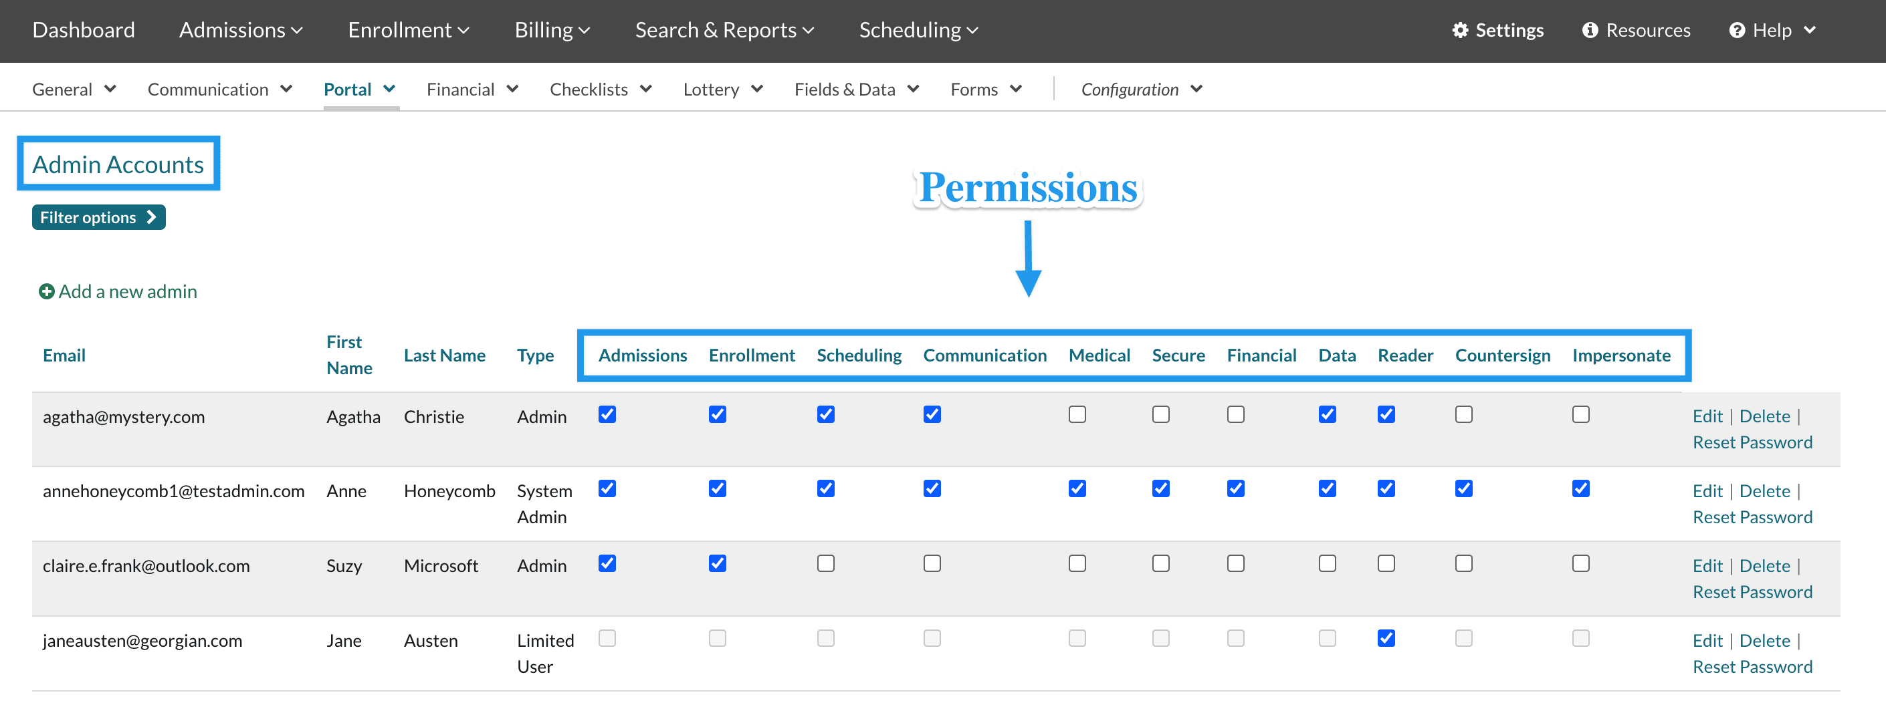Open the Fields & Data dropdown
This screenshot has width=1886, height=727.
click(x=856, y=90)
